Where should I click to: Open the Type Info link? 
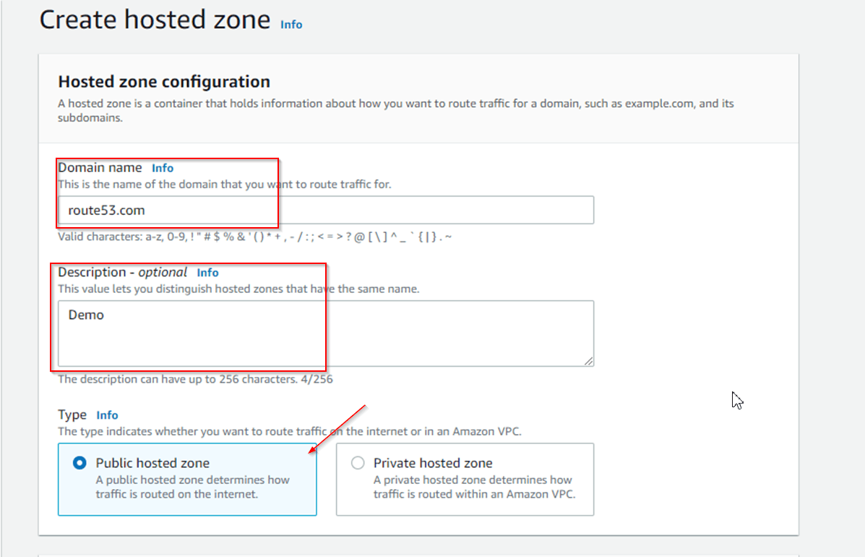[107, 414]
